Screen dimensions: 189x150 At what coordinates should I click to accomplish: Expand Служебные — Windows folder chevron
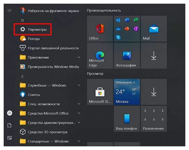click(x=79, y=85)
